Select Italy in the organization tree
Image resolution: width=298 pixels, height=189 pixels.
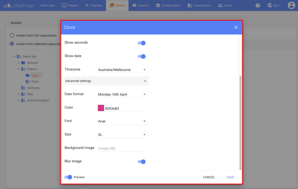point(30,94)
